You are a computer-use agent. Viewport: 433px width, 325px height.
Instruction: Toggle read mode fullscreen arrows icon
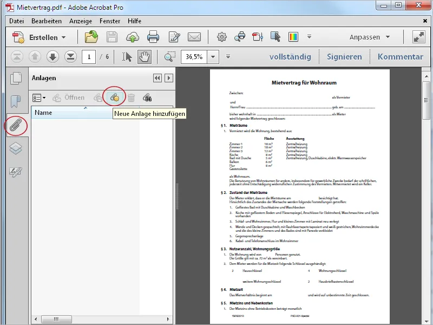(418, 37)
